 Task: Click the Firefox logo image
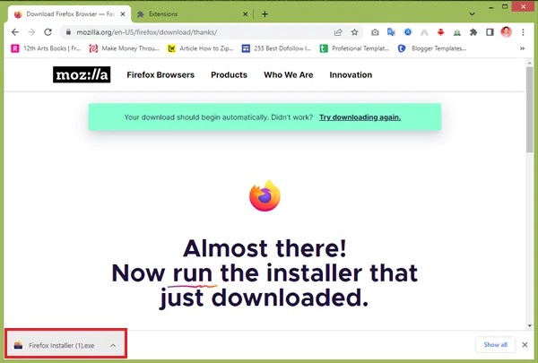point(265,195)
